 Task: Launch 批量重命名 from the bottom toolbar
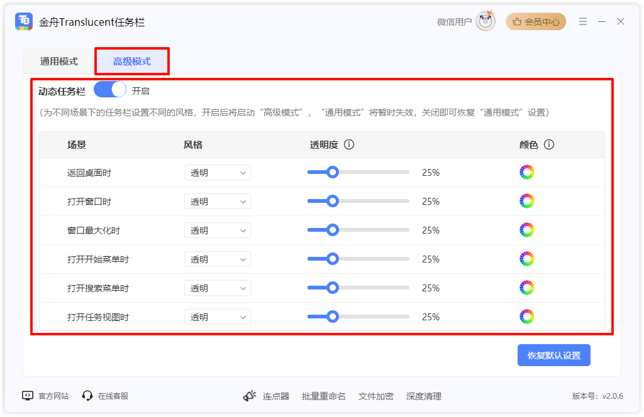pyautogui.click(x=323, y=396)
